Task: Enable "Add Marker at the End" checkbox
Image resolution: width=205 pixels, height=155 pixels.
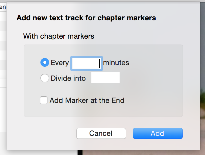Action: (44, 100)
